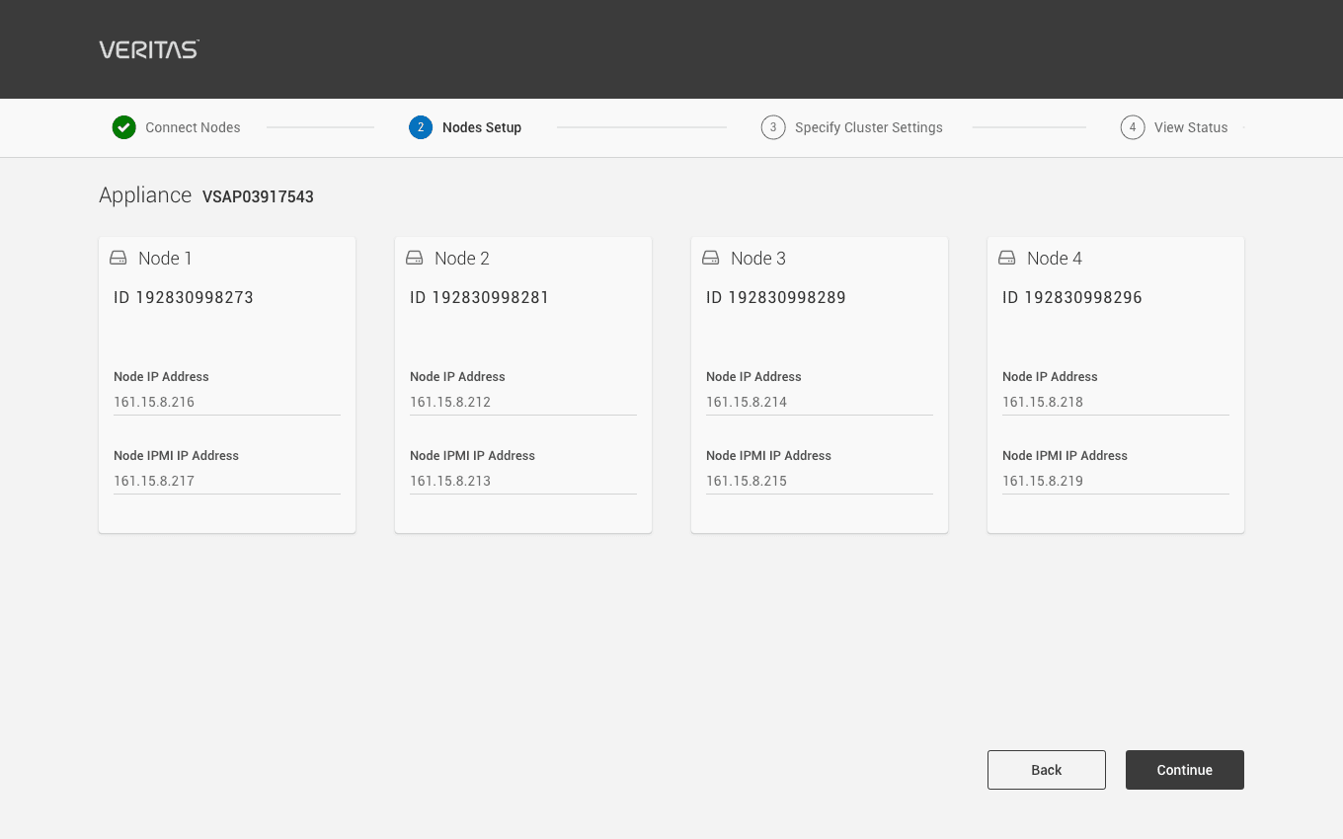This screenshot has height=839, width=1343.
Task: Click the Continue button
Action: coord(1185,770)
